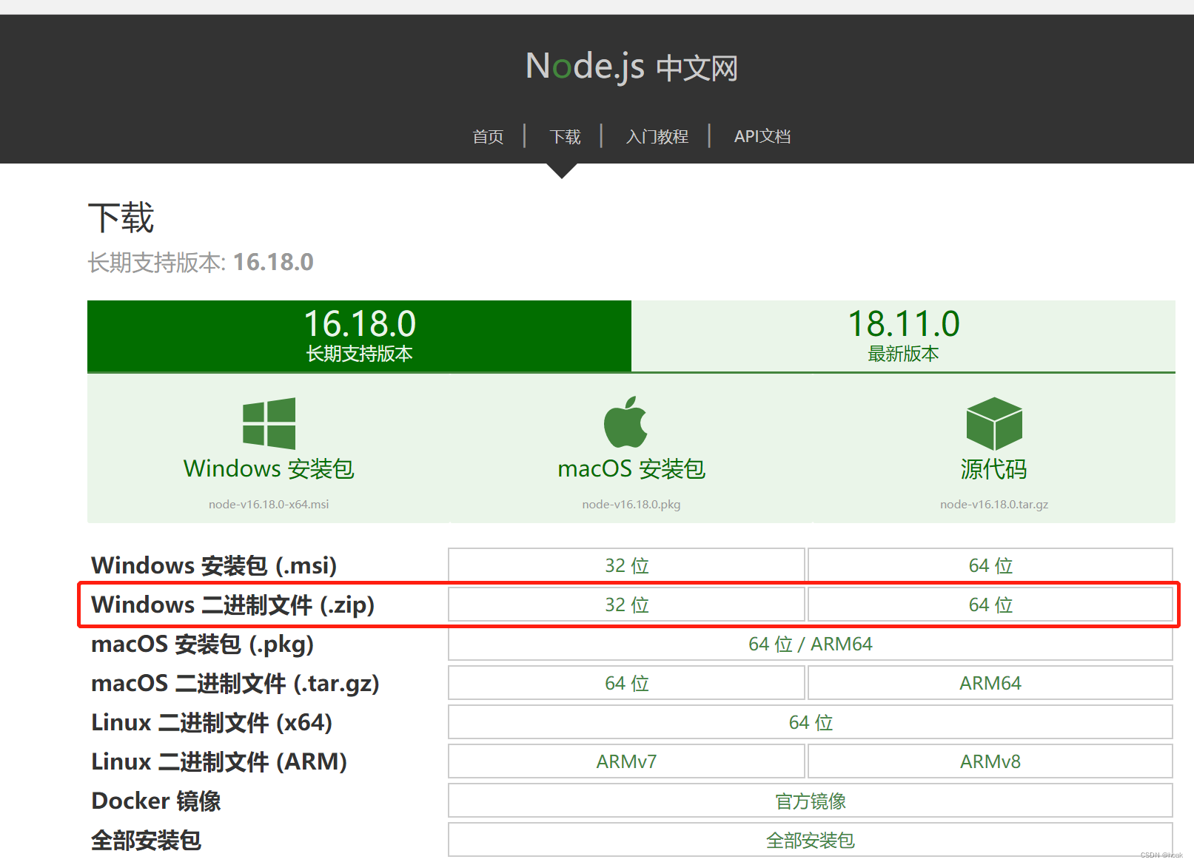Click the source code box icon

tap(994, 423)
